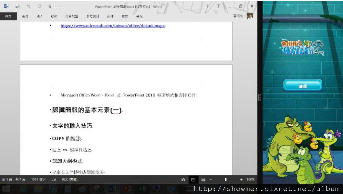Open PowerPoint from the taskbar
Viewport: 343px width, 194px height.
(127, 189)
